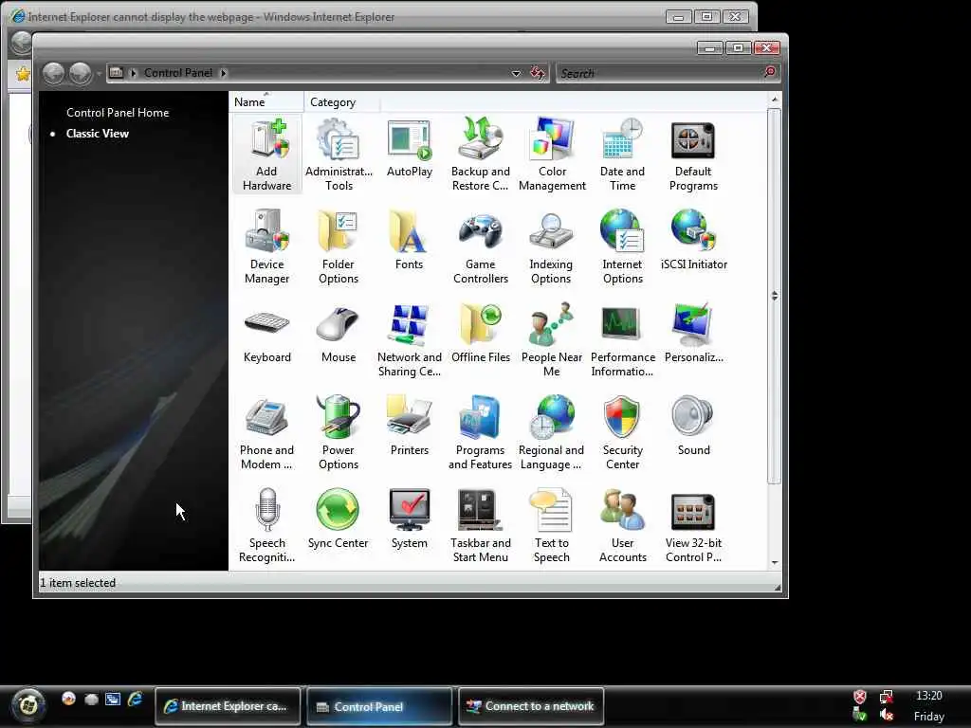Viewport: 971px width, 728px height.
Task: Open the Add Hardware applet
Action: point(266,155)
